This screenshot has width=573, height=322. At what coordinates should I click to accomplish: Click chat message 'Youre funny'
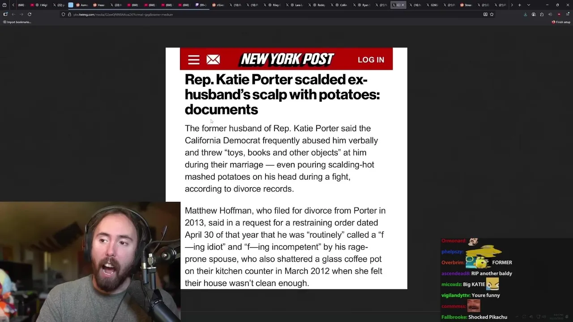point(486,295)
